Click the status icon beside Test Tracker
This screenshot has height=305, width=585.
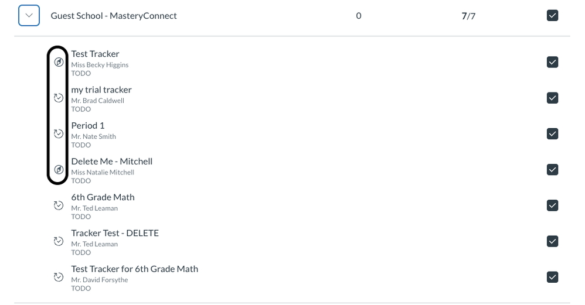(x=59, y=62)
